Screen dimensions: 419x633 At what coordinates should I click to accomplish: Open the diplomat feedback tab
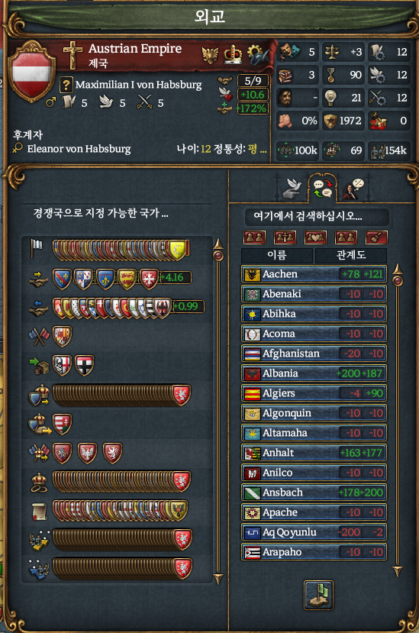(353, 189)
